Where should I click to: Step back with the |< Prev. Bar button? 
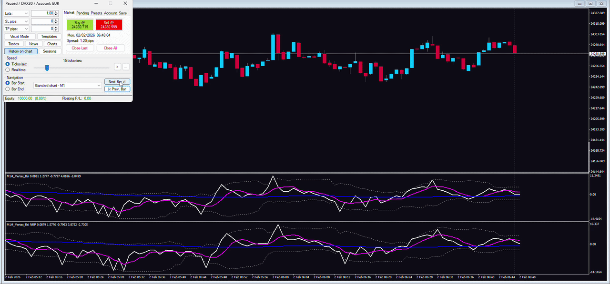click(x=117, y=89)
